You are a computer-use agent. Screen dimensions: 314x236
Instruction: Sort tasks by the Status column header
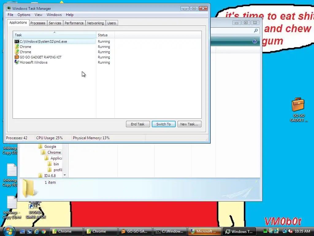(105, 35)
